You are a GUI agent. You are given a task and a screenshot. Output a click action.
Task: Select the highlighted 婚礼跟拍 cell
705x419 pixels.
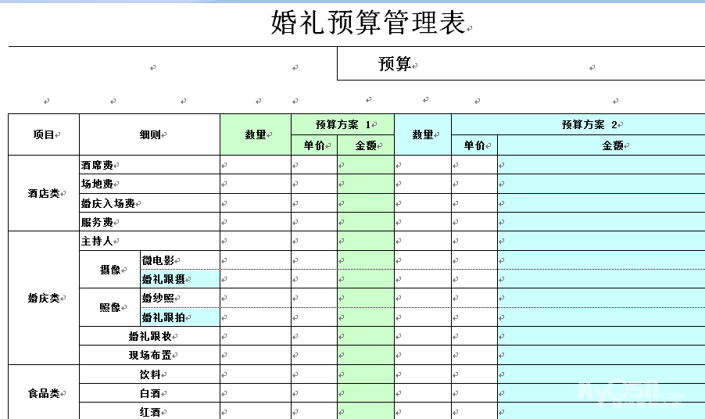point(163,317)
